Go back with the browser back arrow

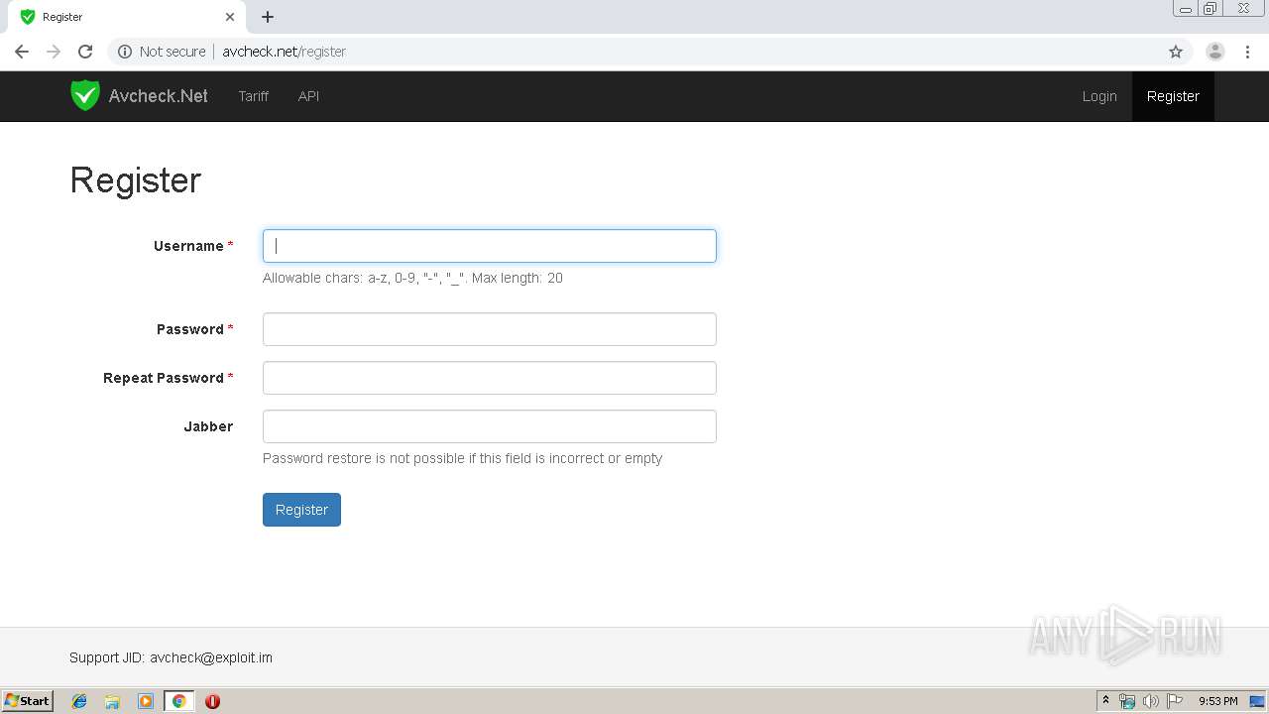(x=22, y=52)
